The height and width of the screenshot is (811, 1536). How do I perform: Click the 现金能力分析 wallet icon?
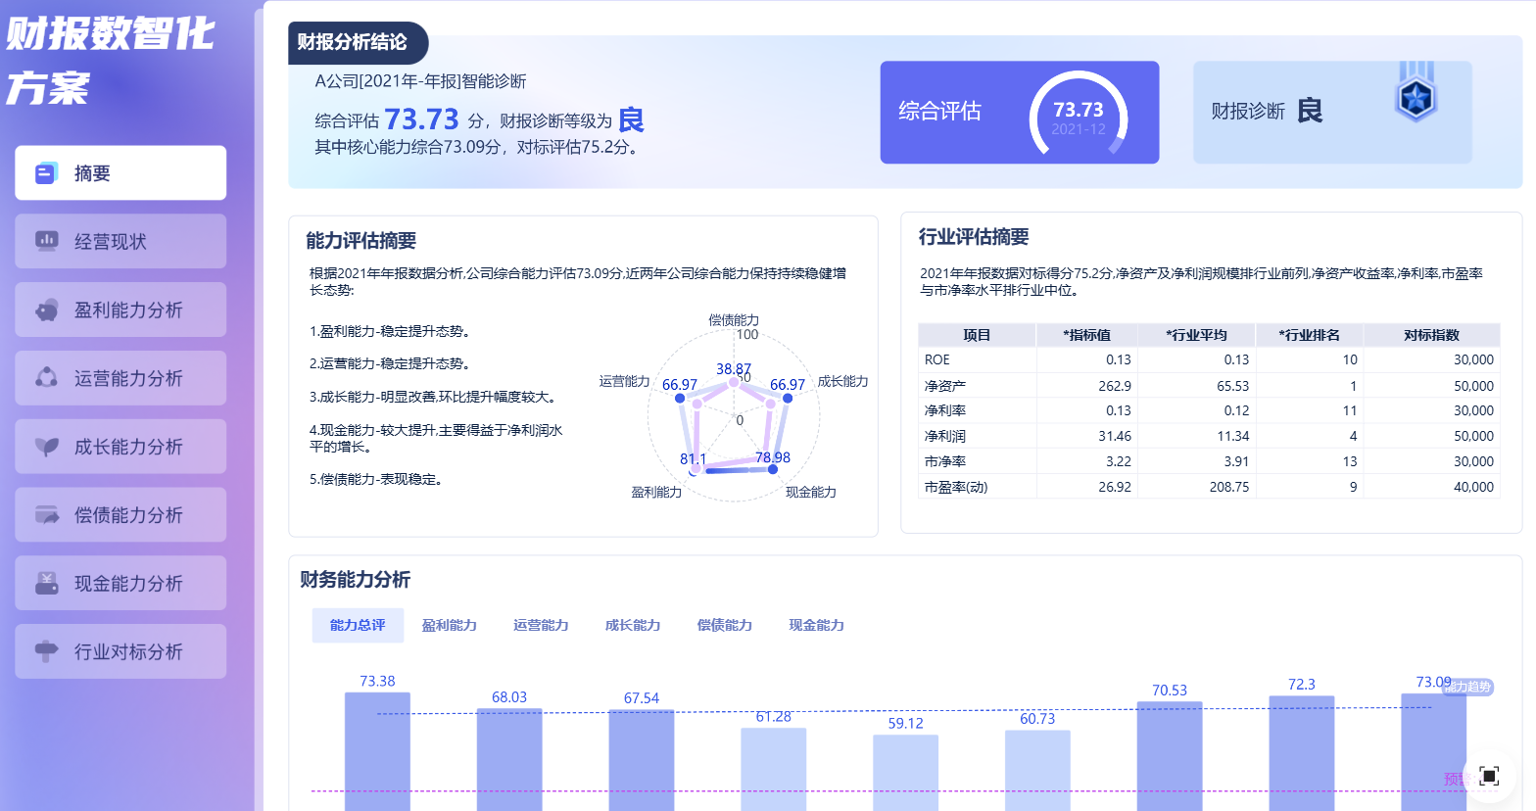coord(46,584)
